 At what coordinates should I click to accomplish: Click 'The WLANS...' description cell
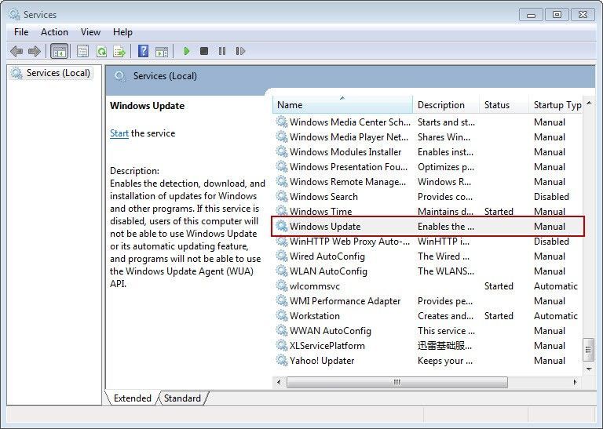[x=446, y=271]
